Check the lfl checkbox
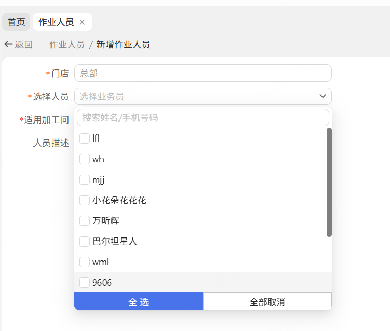 click(84, 138)
